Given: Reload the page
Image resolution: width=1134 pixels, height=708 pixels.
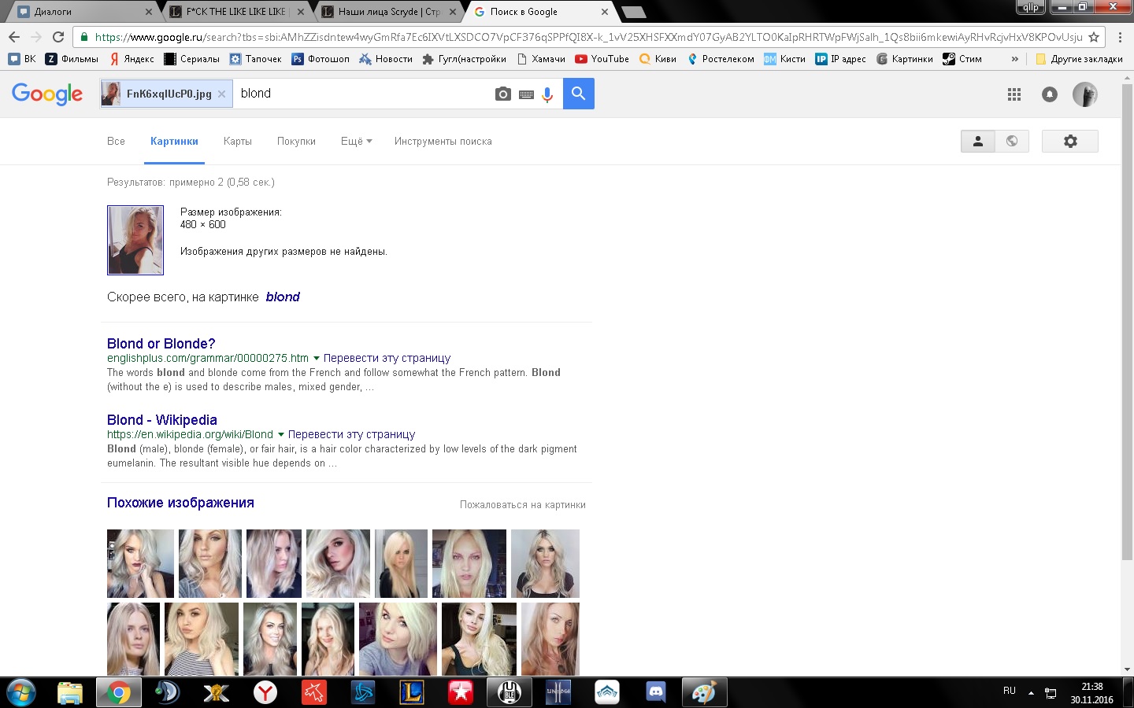Looking at the screenshot, I should pyautogui.click(x=58, y=37).
